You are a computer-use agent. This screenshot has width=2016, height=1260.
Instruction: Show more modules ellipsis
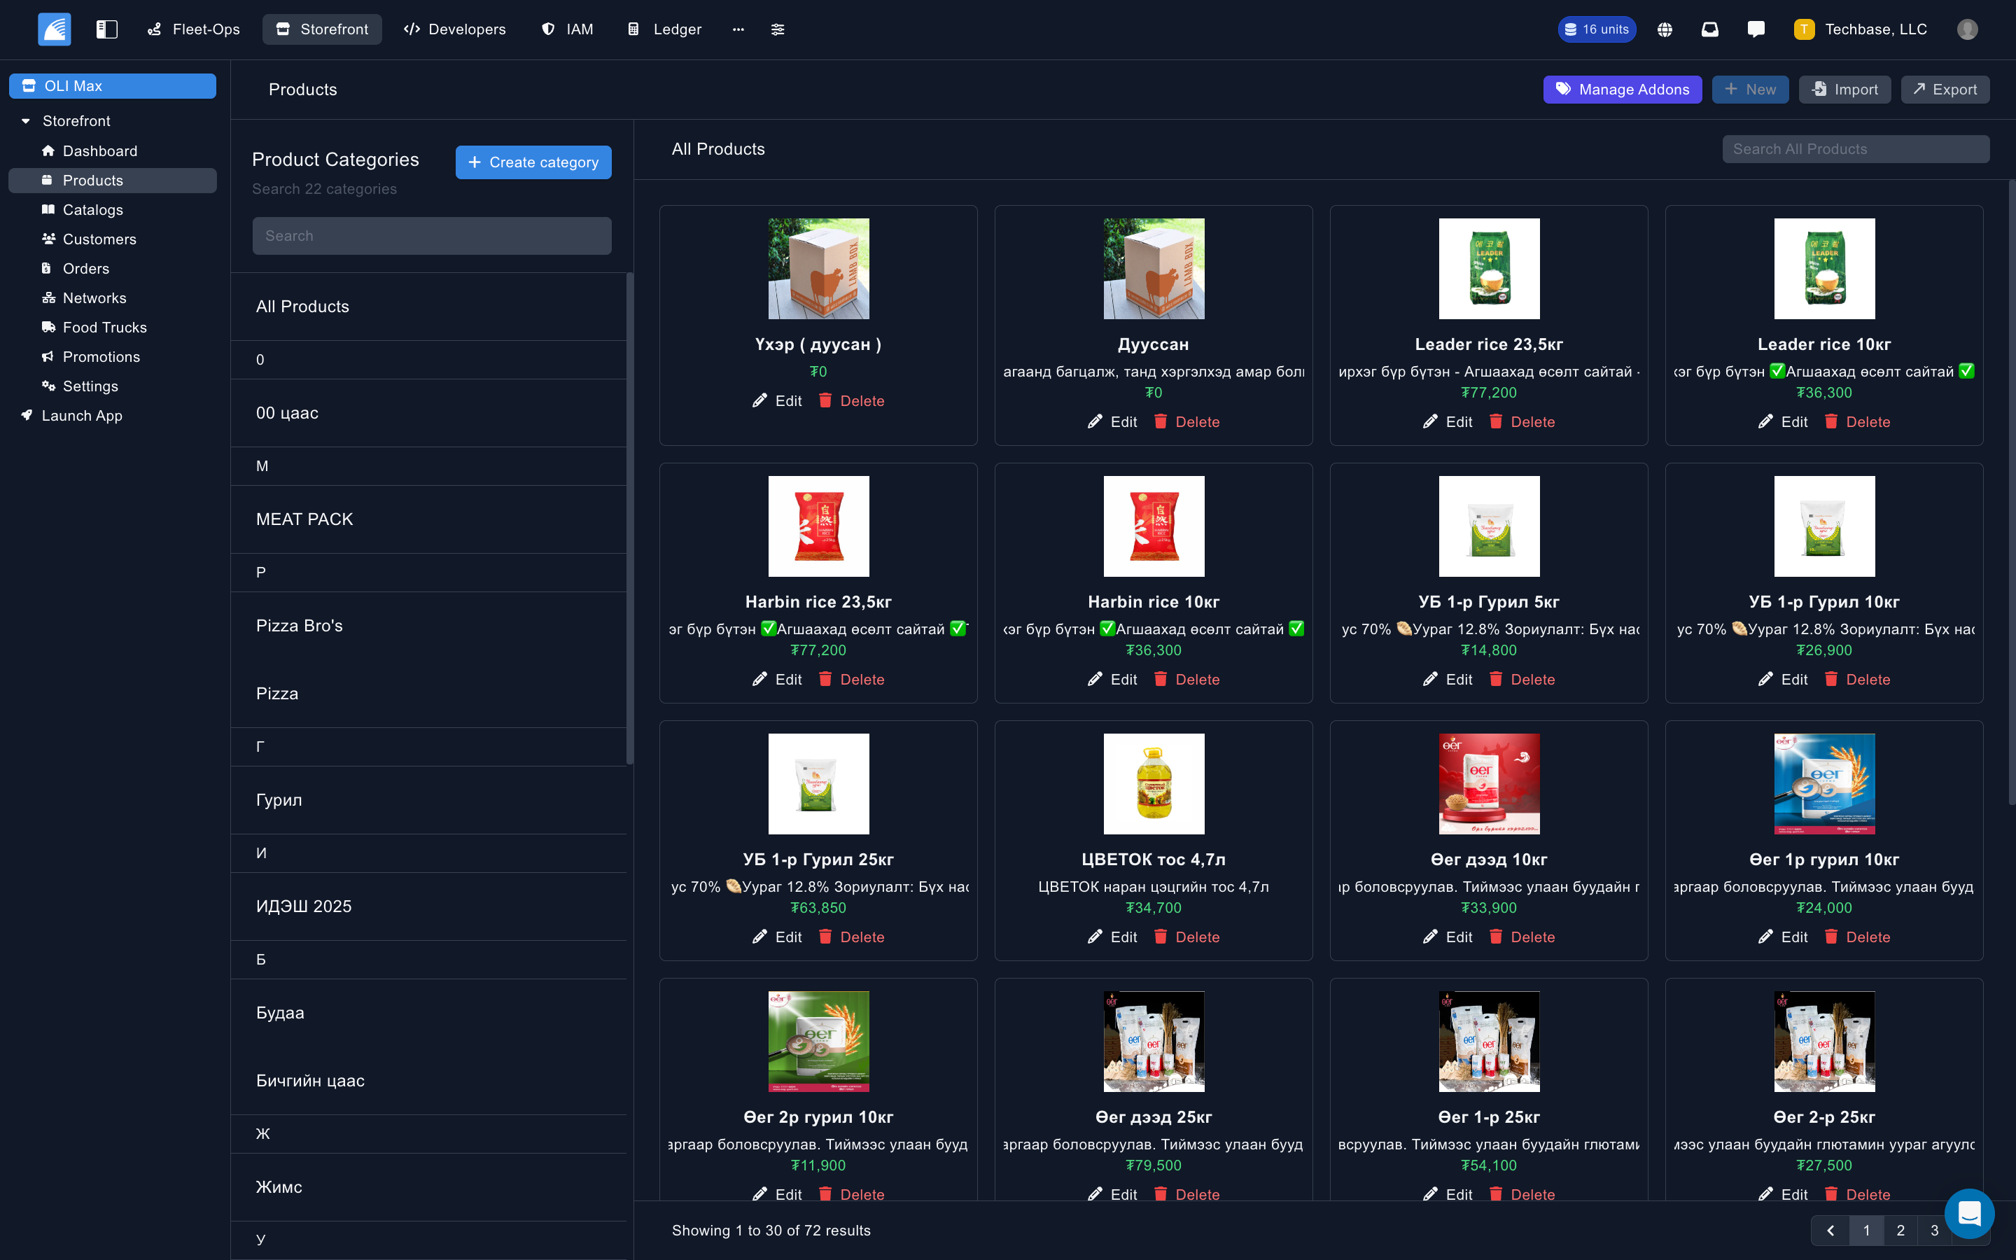(738, 29)
